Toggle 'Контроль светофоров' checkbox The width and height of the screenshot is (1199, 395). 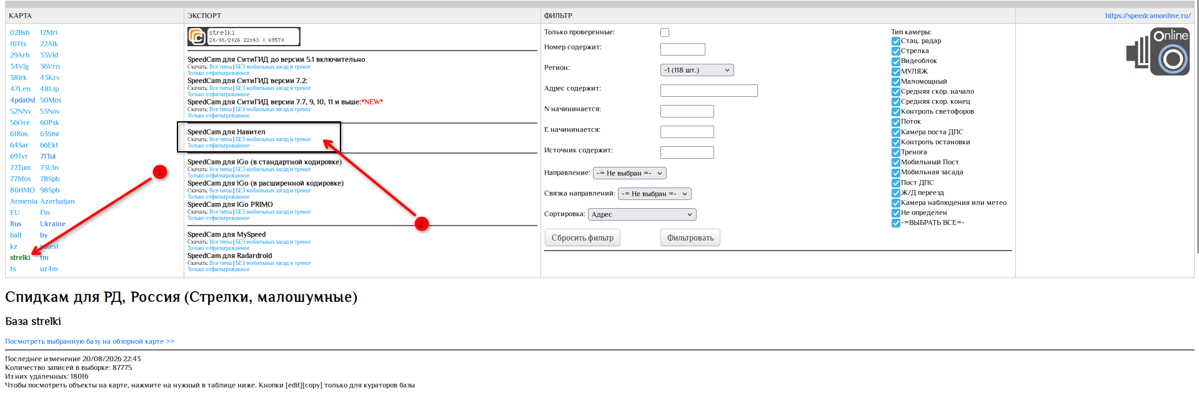896,112
